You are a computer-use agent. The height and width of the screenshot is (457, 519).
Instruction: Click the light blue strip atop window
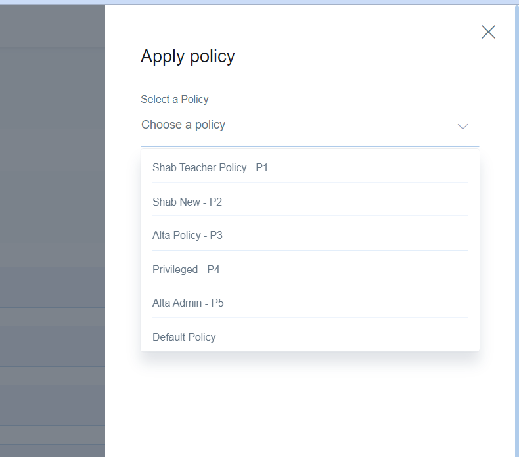[259, 2]
